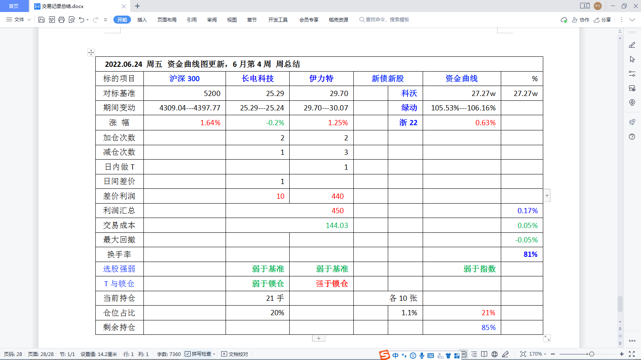Image resolution: width=641 pixels, height=360 pixels.
Task: Click the print icon in quick access toolbar
Action: tap(61, 19)
